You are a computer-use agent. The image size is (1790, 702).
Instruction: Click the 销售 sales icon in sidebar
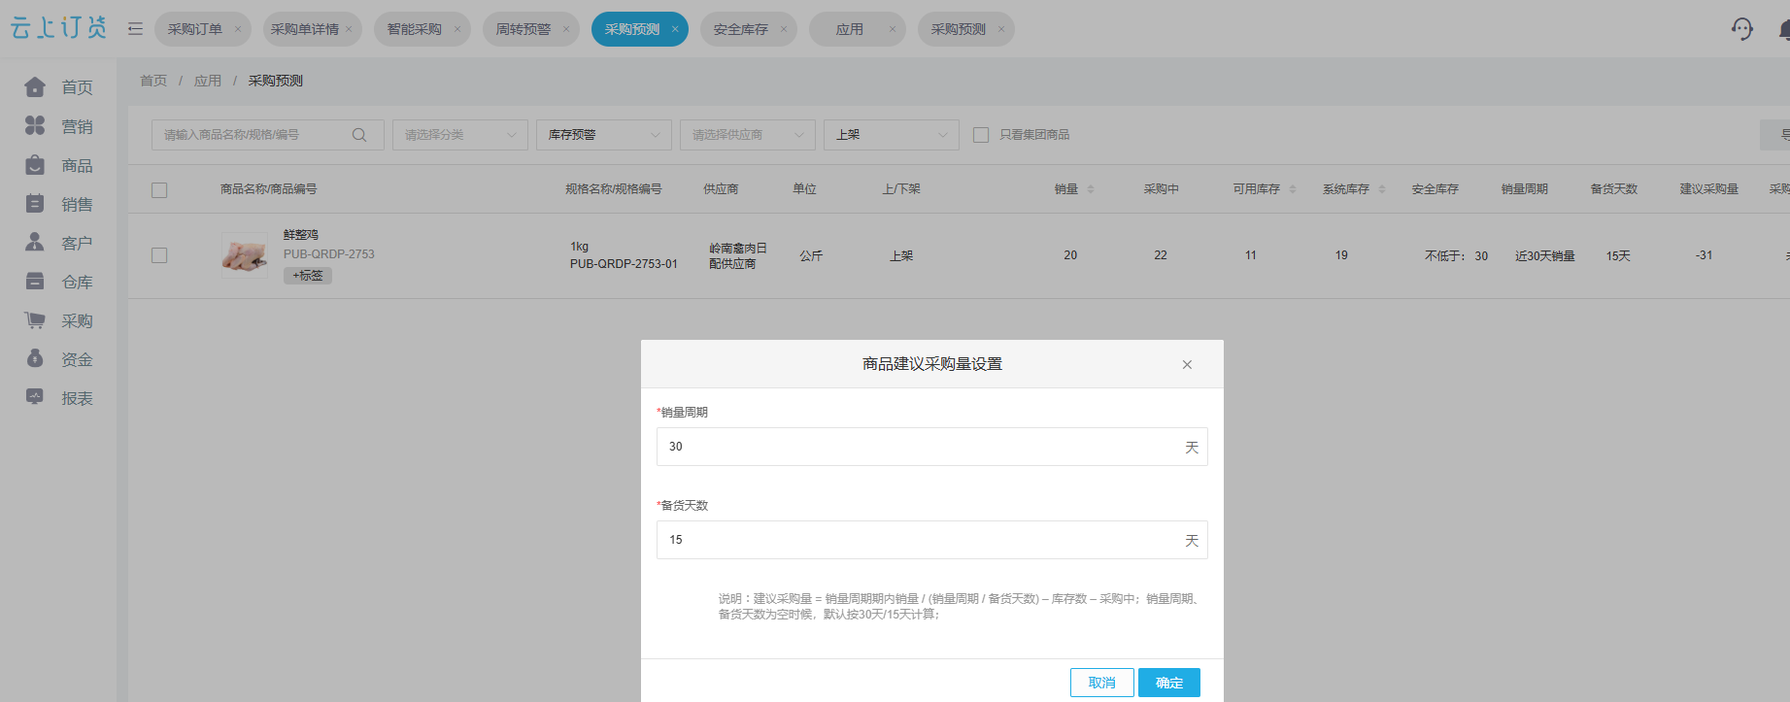(x=35, y=204)
